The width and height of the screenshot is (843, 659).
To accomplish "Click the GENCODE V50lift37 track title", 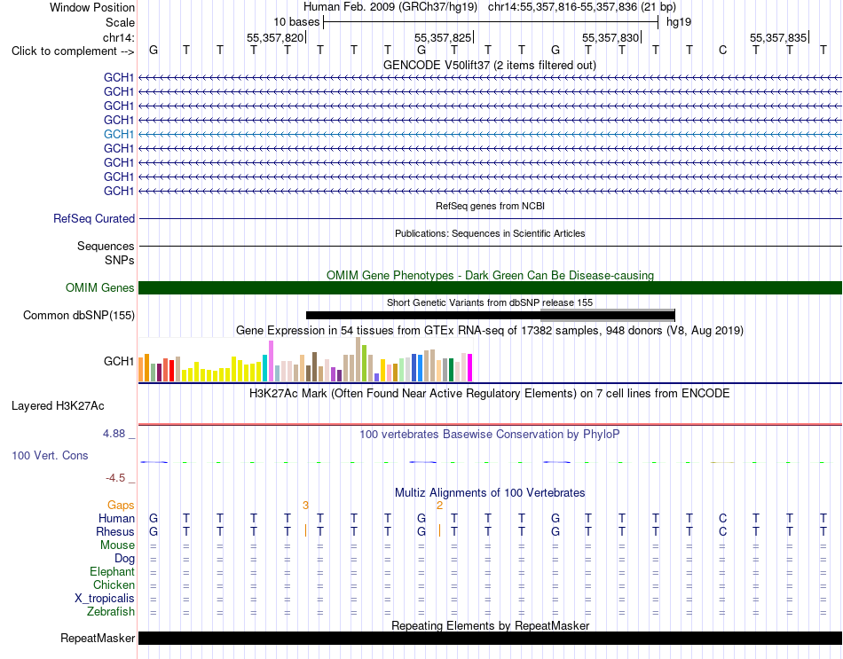I will [490, 65].
